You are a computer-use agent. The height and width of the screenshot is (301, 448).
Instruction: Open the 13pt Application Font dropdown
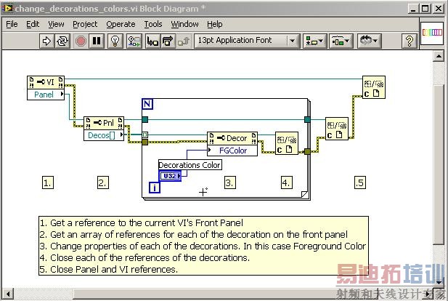pos(247,41)
